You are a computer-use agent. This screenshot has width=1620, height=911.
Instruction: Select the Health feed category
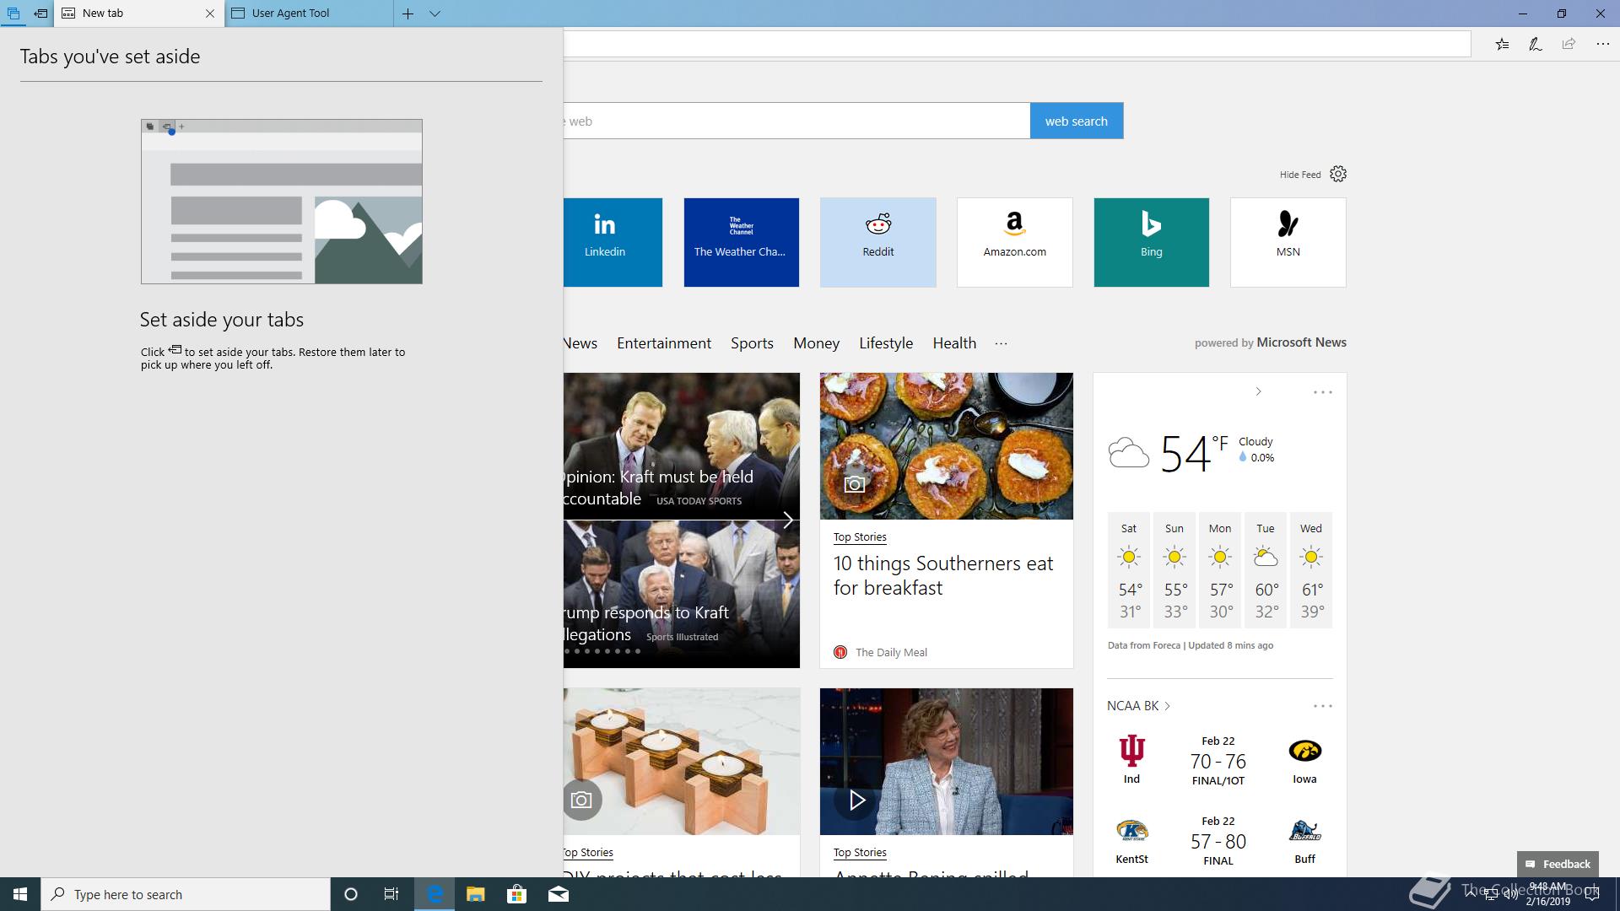point(954,343)
